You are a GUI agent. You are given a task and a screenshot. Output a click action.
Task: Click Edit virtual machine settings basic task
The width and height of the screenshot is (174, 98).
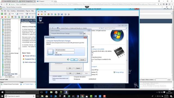pos(29,62)
